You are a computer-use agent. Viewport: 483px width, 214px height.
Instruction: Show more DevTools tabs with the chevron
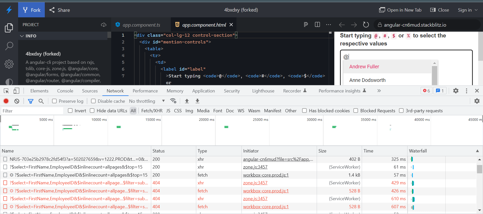[379, 91]
